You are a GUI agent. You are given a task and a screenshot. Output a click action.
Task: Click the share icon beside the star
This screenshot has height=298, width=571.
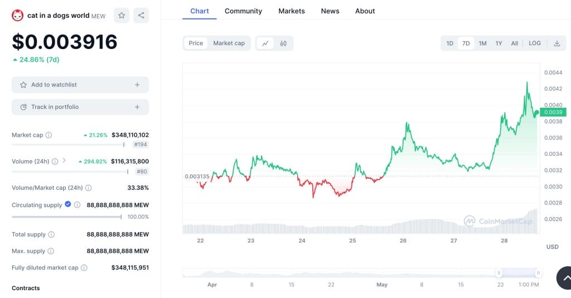coord(141,16)
